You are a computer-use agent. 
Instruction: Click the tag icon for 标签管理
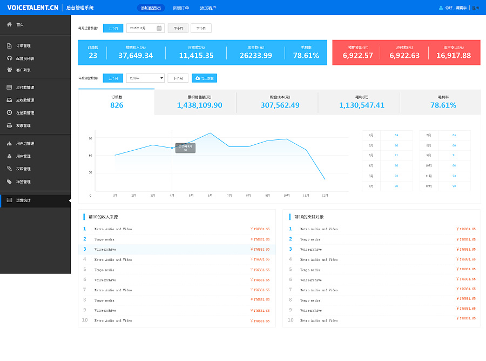coord(9,182)
